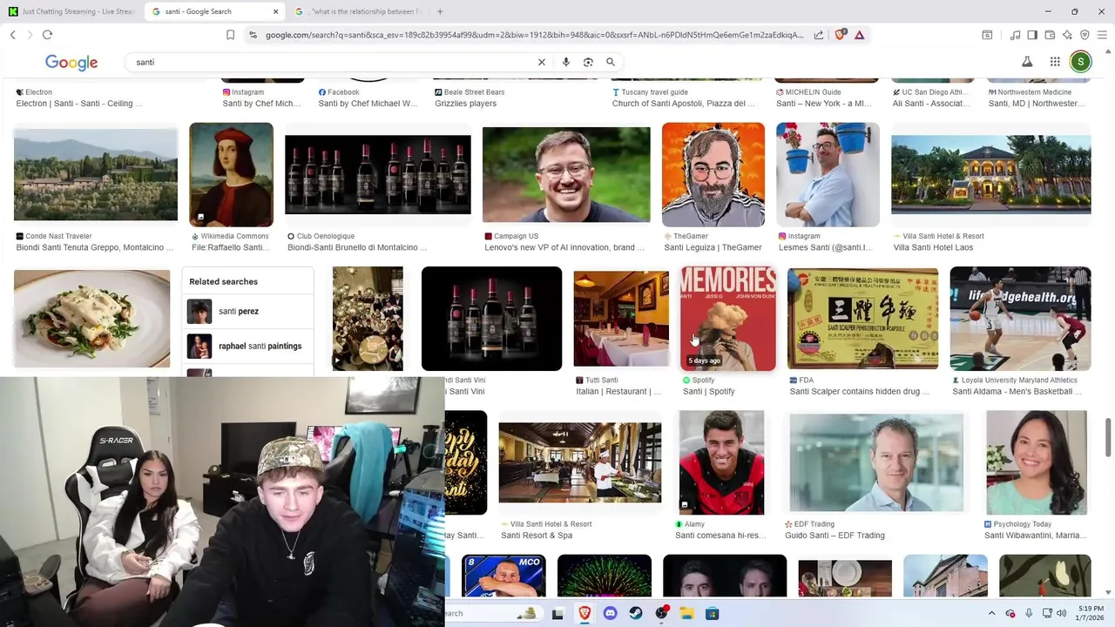Toggle the browser sidebar panel
This screenshot has height=627, width=1115.
[1032, 35]
